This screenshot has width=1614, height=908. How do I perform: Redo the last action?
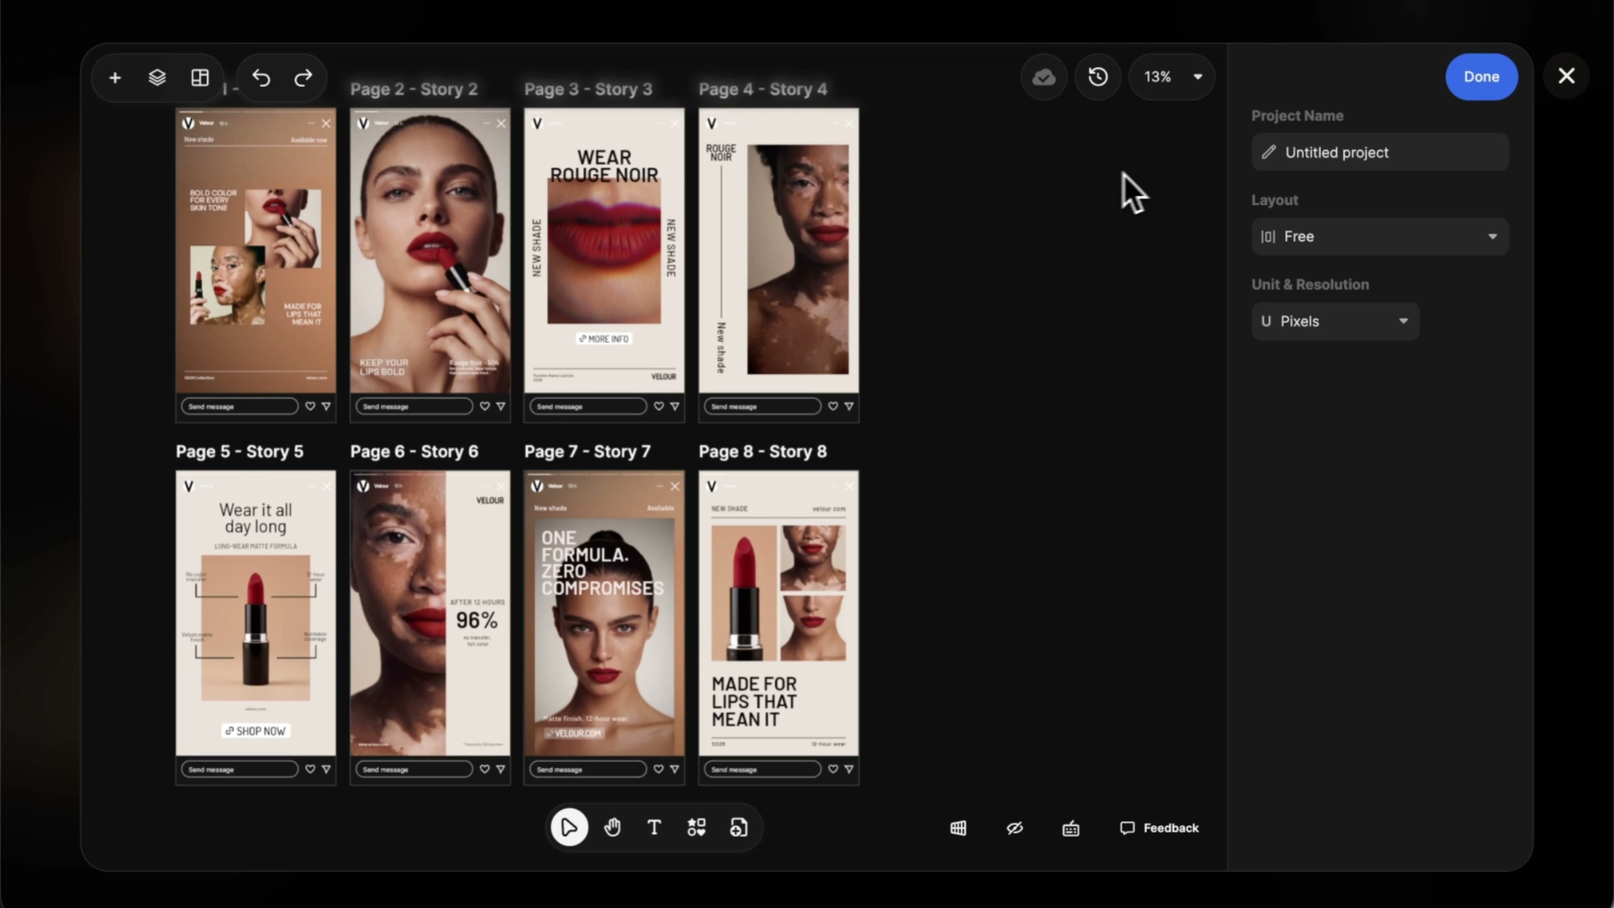[x=303, y=78]
